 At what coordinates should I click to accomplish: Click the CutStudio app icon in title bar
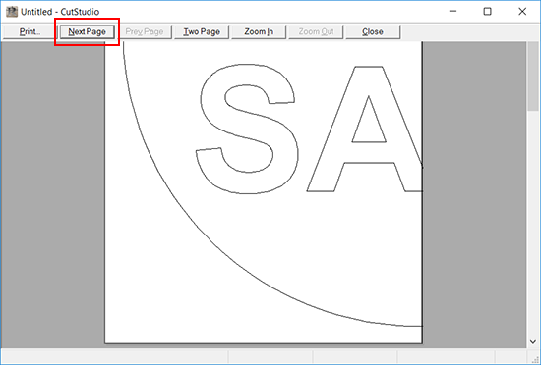(12, 12)
